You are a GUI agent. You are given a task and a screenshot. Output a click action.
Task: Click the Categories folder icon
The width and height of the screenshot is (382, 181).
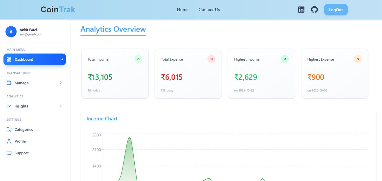9,130
